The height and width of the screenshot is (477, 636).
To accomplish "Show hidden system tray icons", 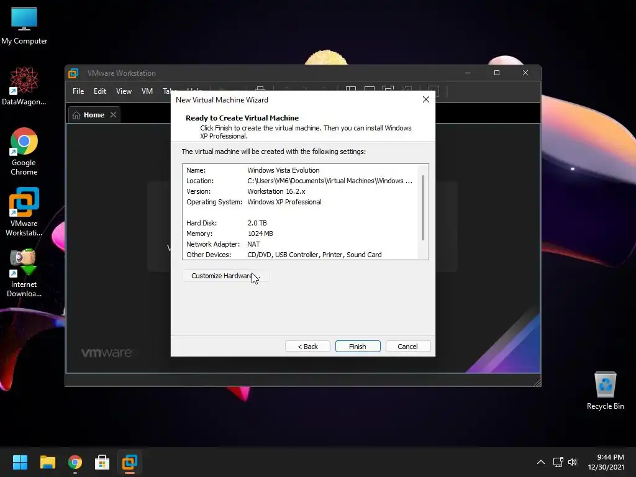I will point(541,462).
